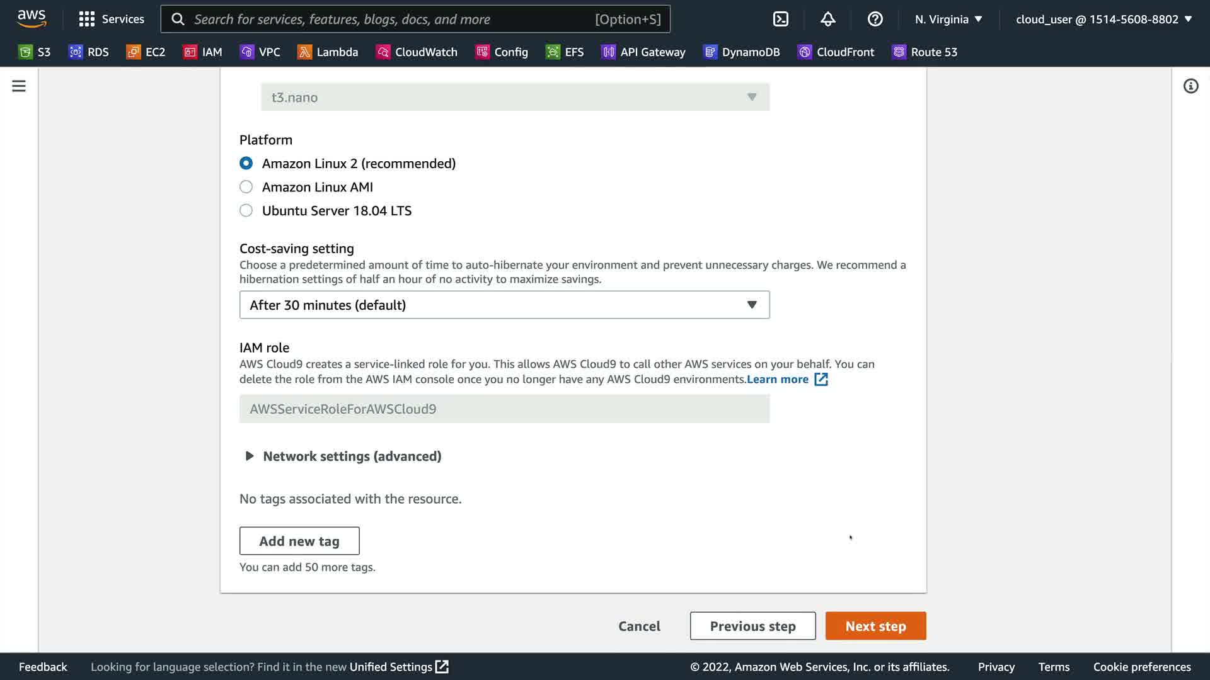Choose Amazon Linux 2 (recommended) radio
Viewport: 1210px width, 680px height.
click(246, 164)
